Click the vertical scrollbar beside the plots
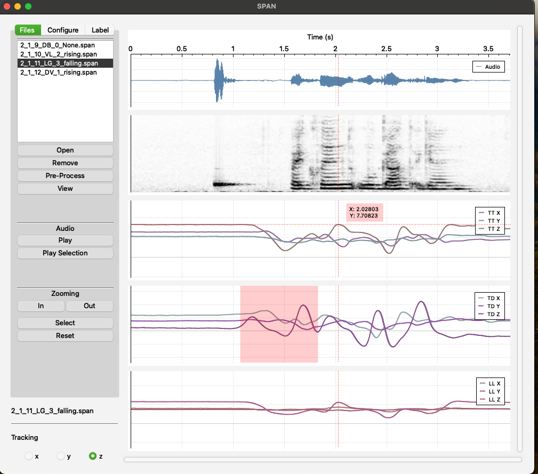The image size is (538, 474). (520, 239)
